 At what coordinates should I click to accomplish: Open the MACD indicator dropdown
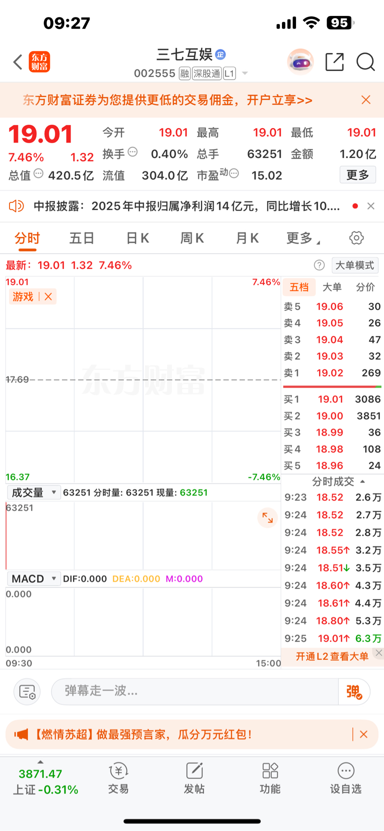34,578
